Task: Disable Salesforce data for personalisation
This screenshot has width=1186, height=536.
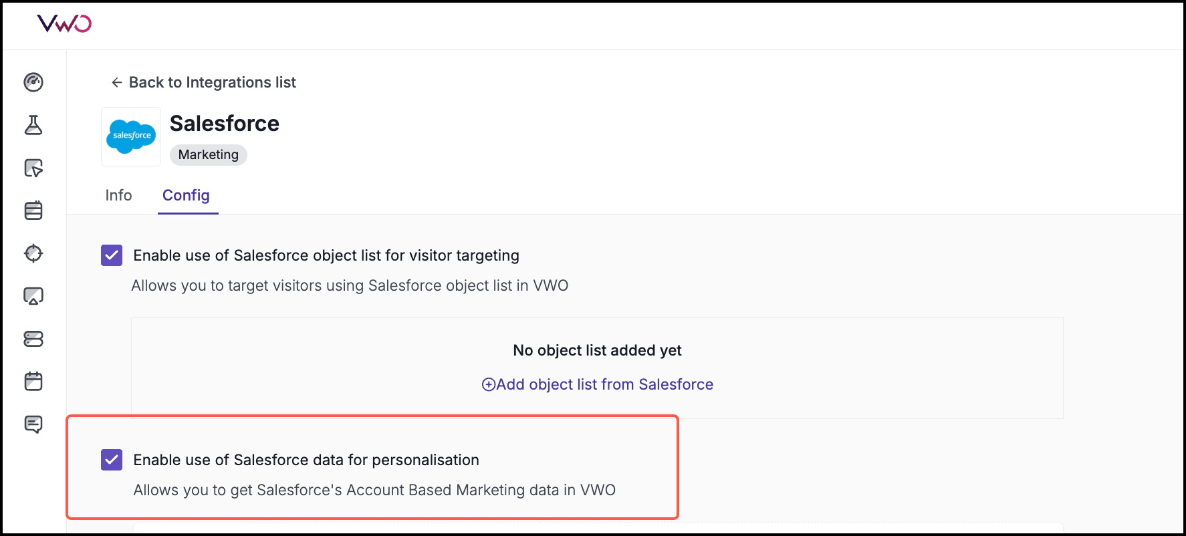Action: coord(112,460)
